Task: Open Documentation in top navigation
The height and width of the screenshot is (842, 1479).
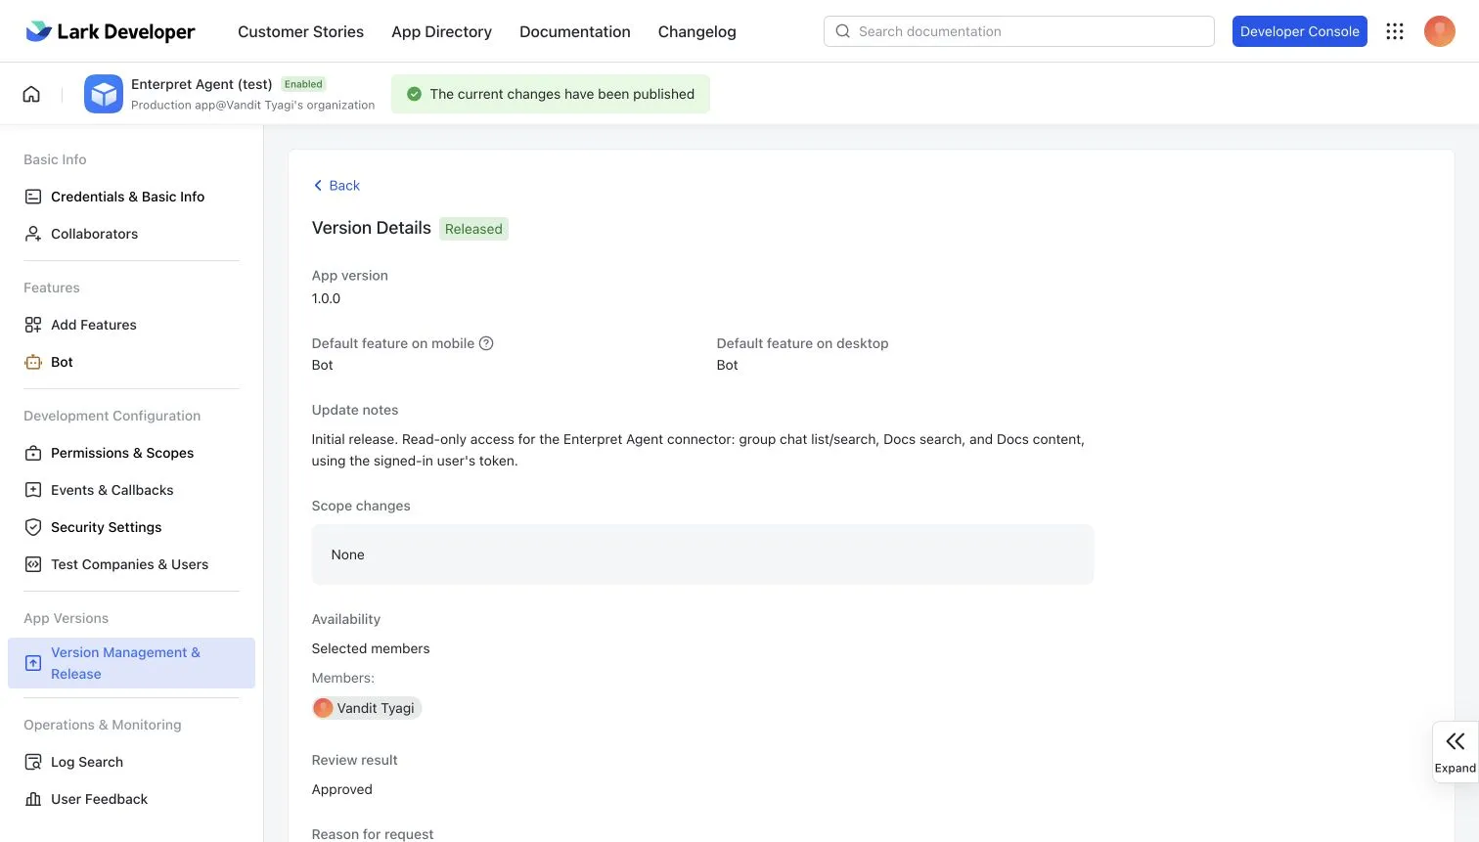Action: click(x=575, y=31)
